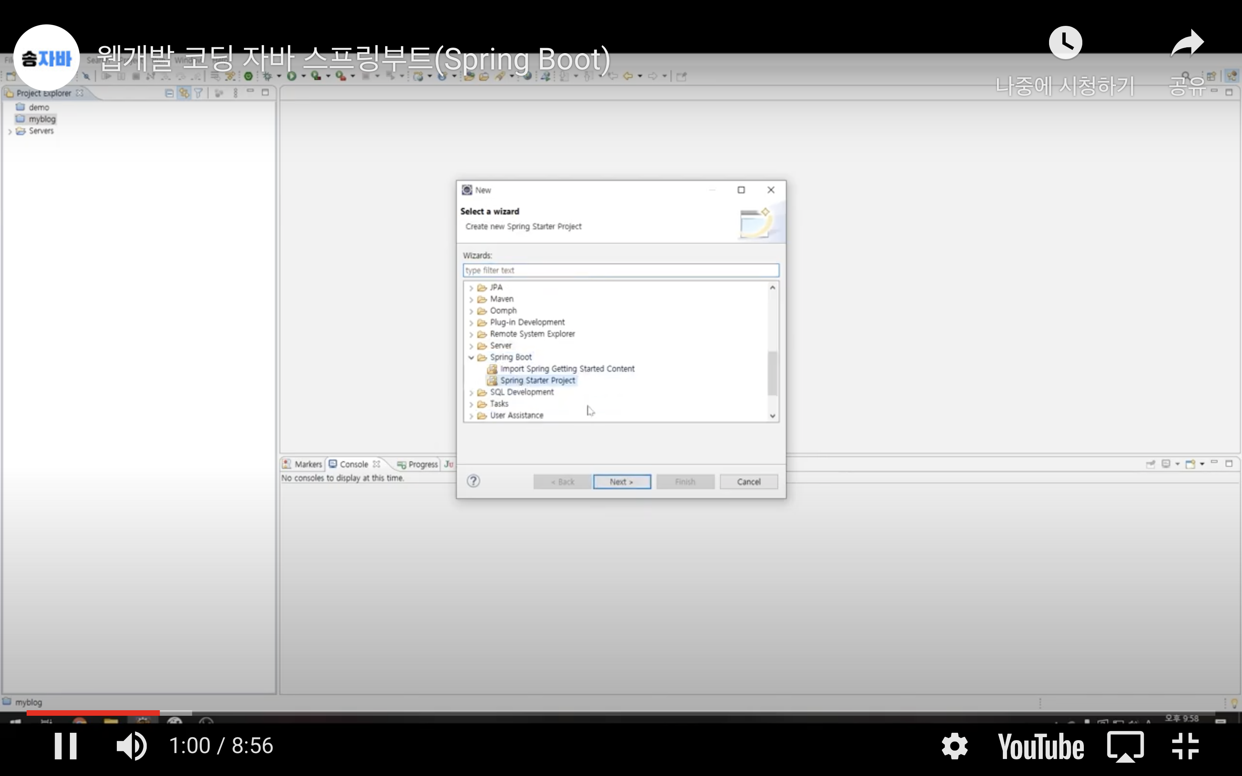Open Project Explorer view menu dots

pos(235,93)
